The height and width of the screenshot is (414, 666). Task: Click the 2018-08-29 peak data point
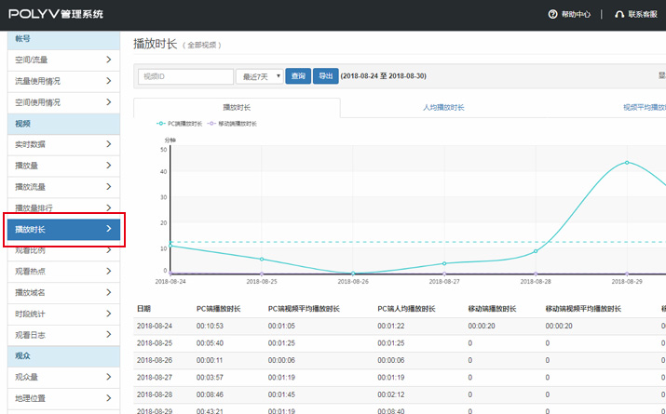click(626, 163)
